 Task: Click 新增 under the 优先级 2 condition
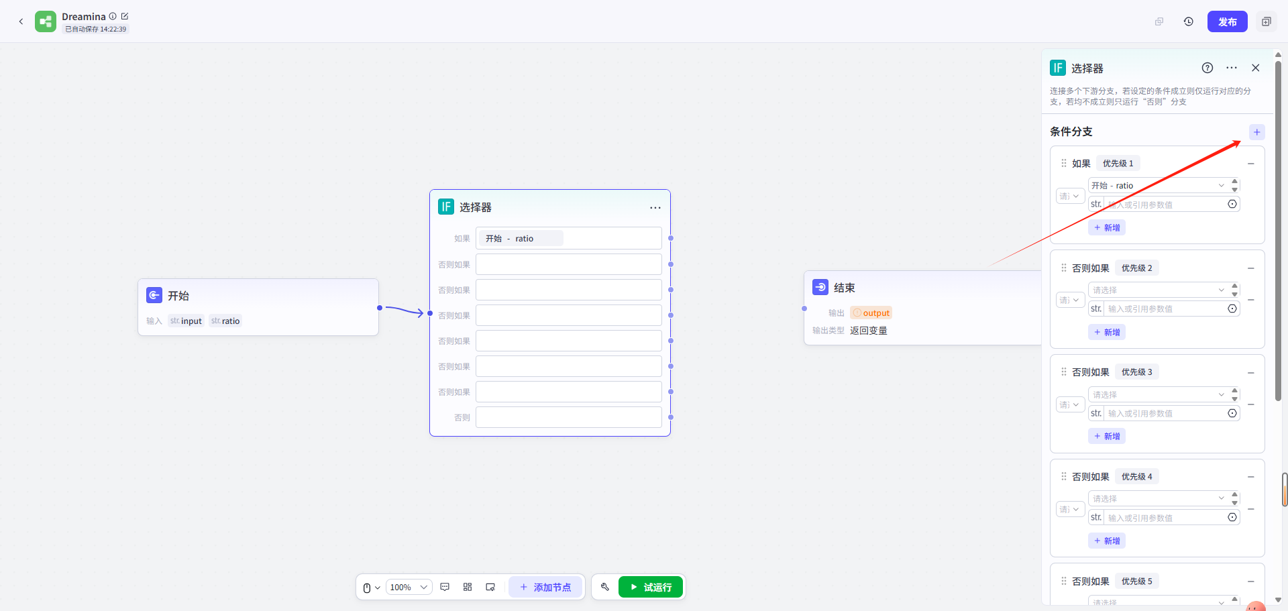click(1107, 332)
